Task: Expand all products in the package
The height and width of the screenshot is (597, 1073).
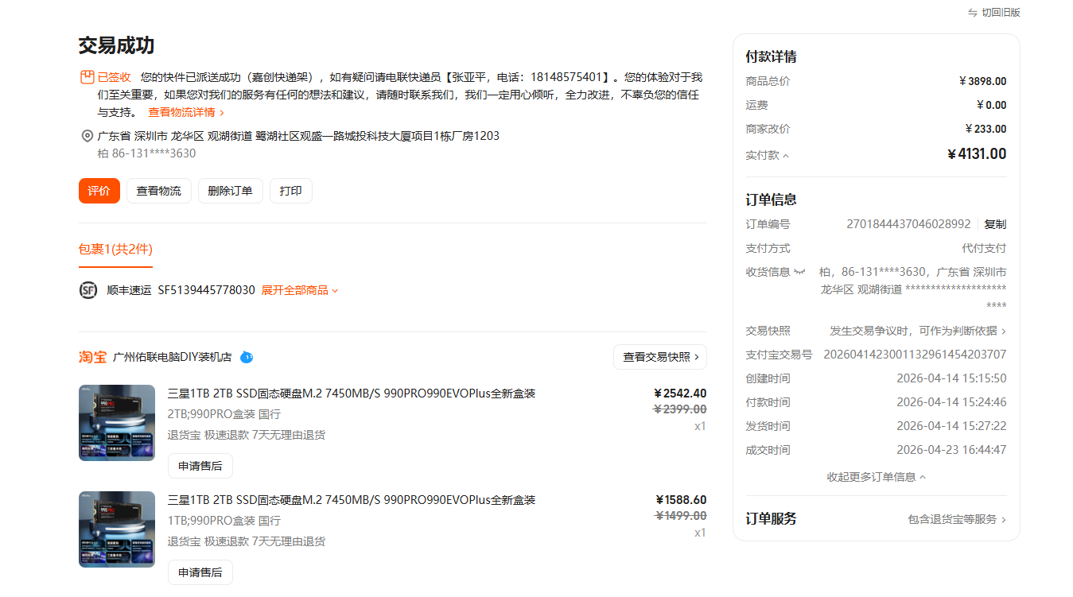Action: (299, 290)
